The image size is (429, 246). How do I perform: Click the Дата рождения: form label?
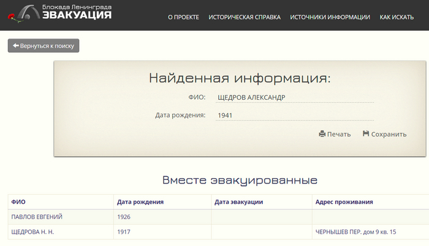point(180,115)
